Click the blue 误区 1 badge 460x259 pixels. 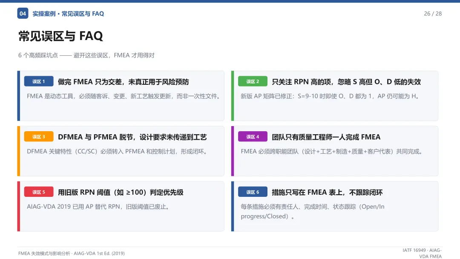pyautogui.click(x=39, y=81)
